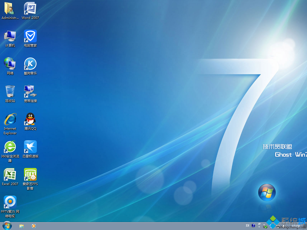
Task: Select the Excel 2007 shortcut
Action: [x=10, y=174]
